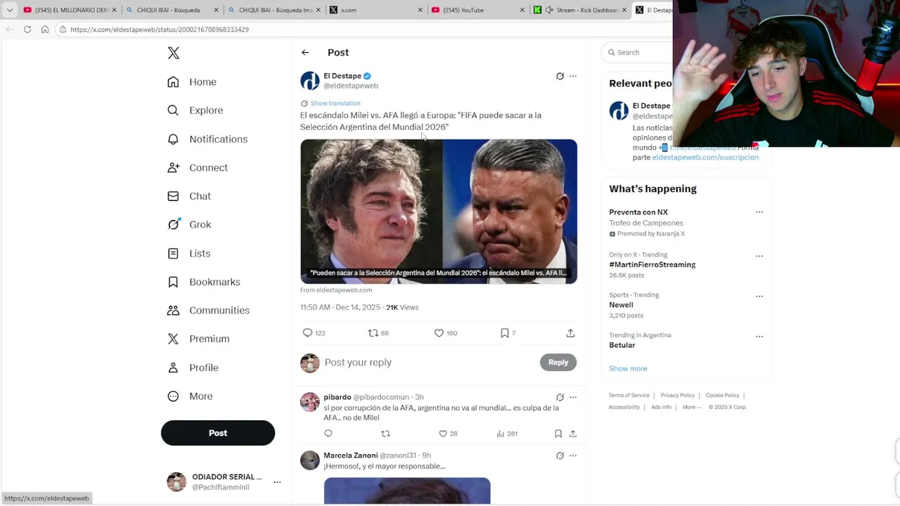
Task: Open Cookie Policy footer link
Action: [x=723, y=395]
